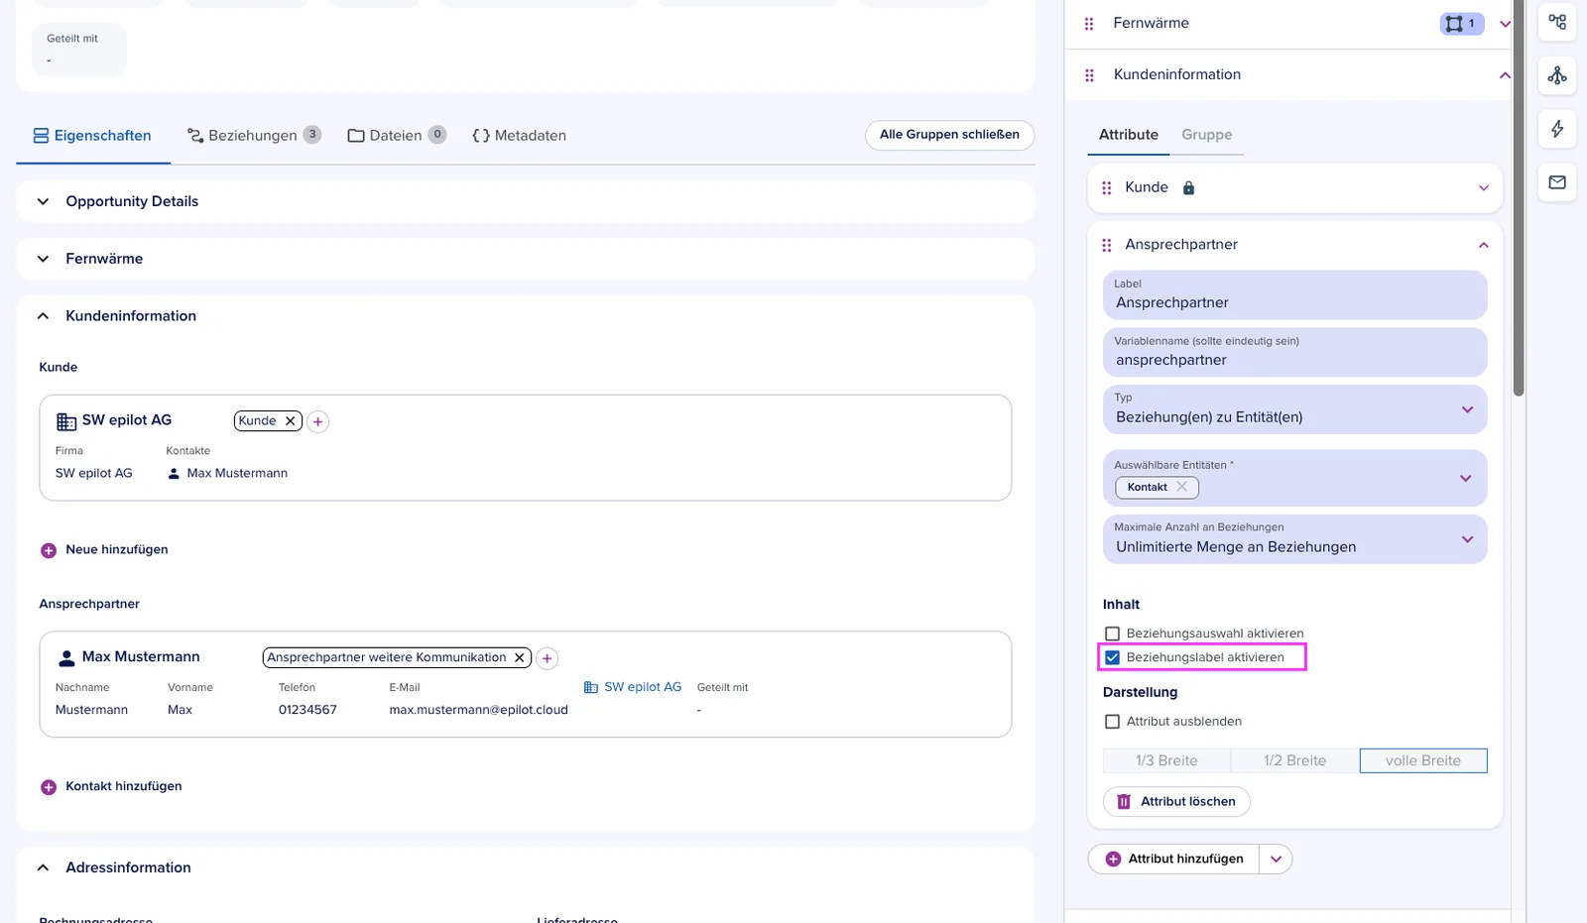Viewport: 1587px width, 923px height.
Task: Click the person icon beside Max Mustermann heading
Action: (x=67, y=657)
